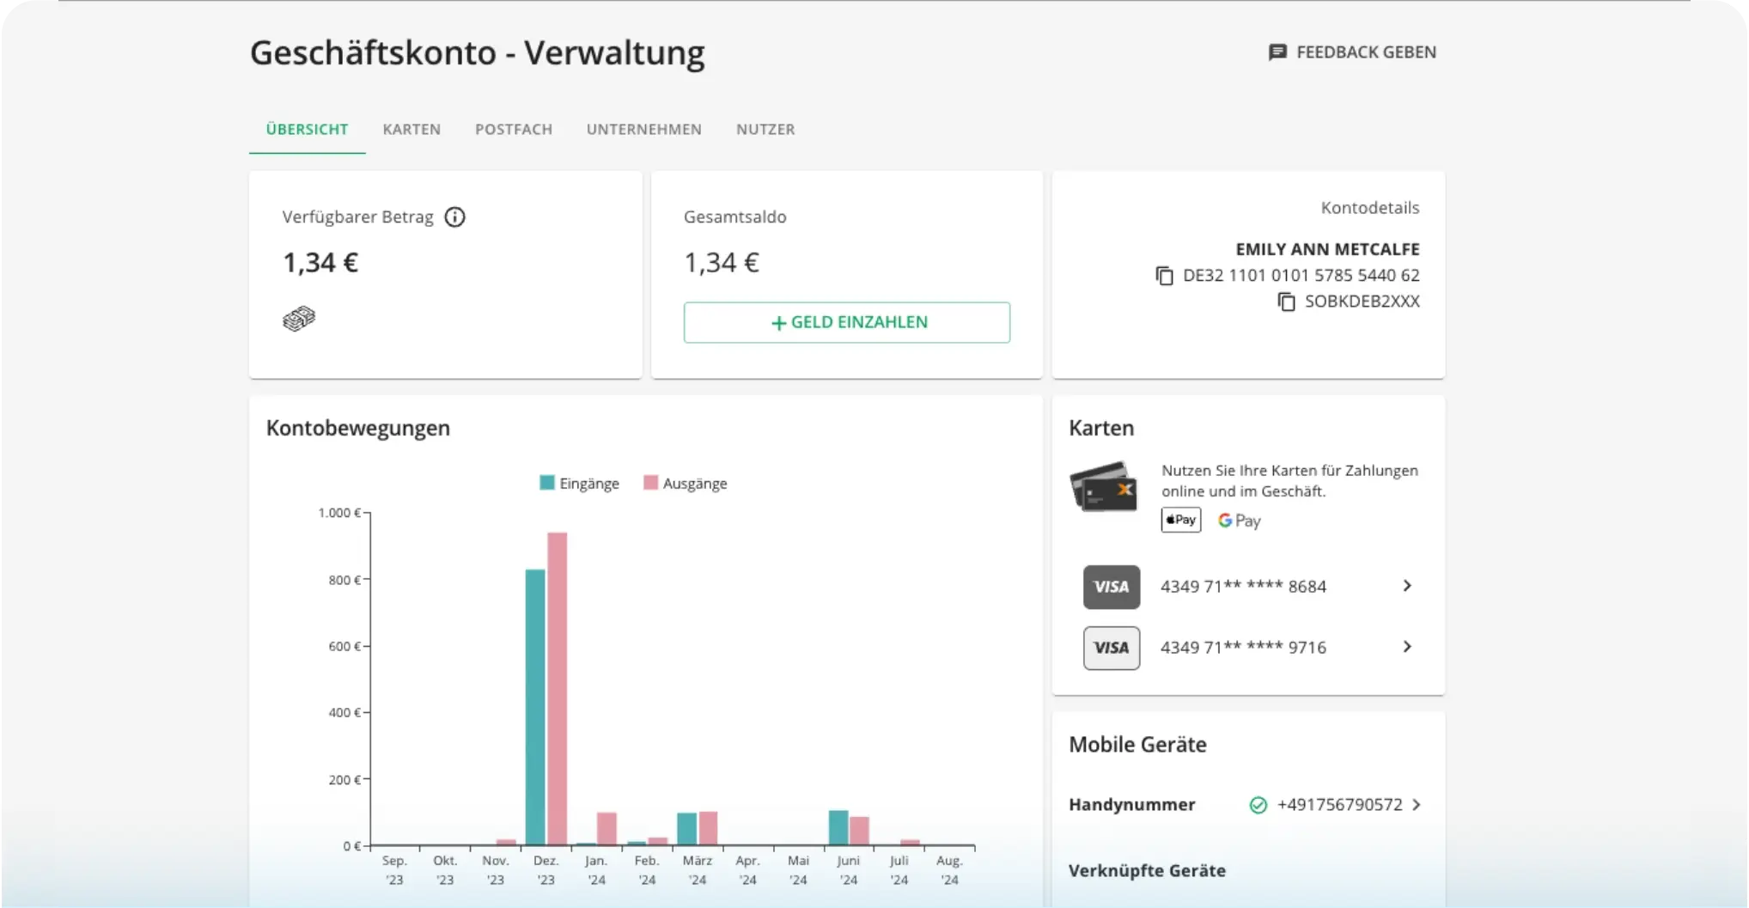The image size is (1749, 908).
Task: Expand card ending 8684 using its chevron
Action: 1407,585
